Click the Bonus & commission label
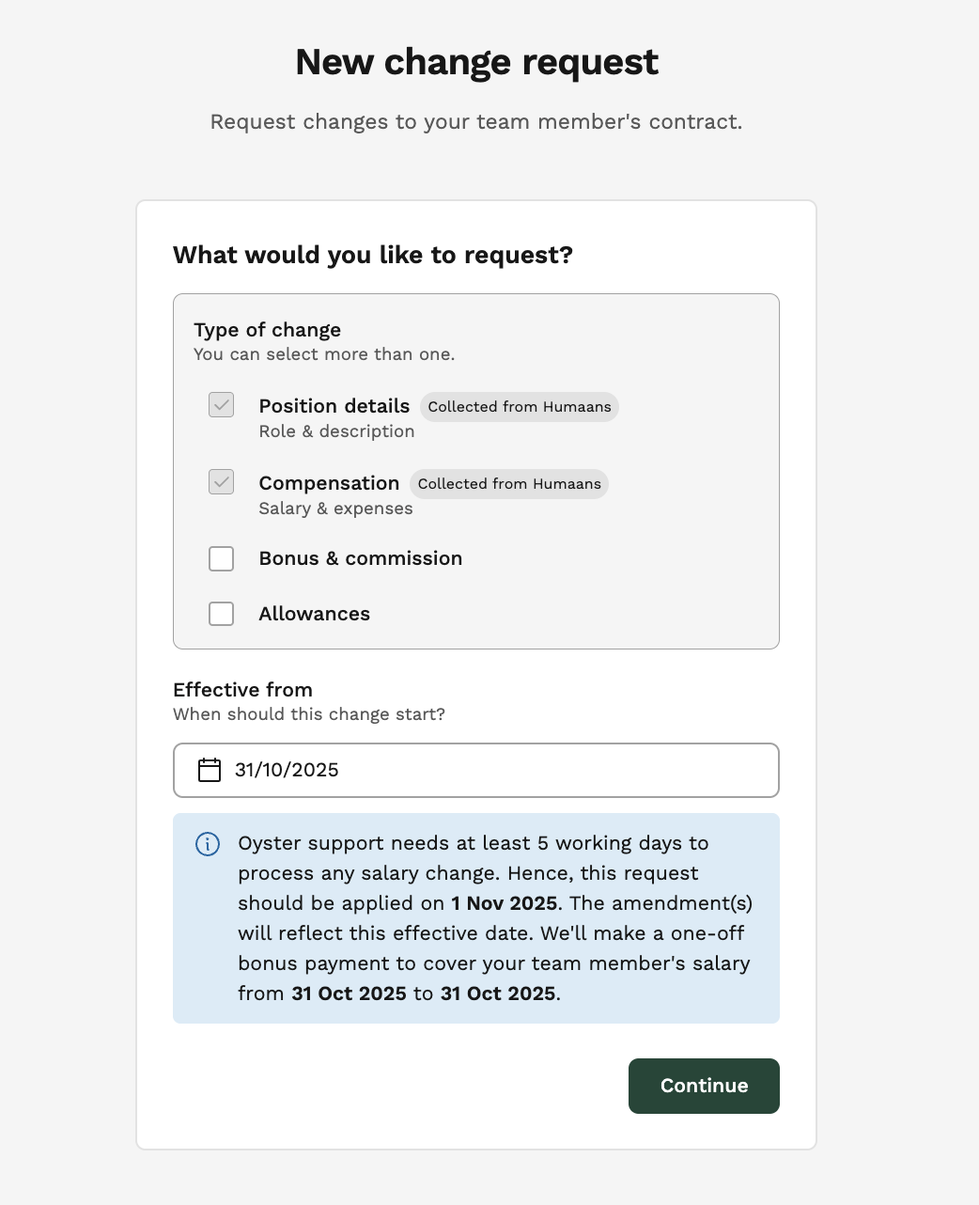 361,558
